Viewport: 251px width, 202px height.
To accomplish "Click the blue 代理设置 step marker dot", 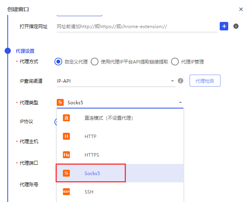I will 8,51.
